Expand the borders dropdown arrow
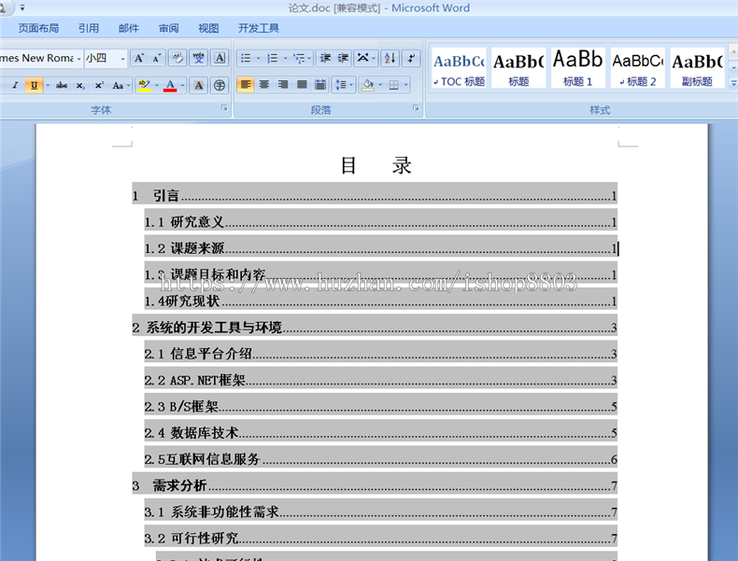This screenshot has width=738, height=561. 406,85
